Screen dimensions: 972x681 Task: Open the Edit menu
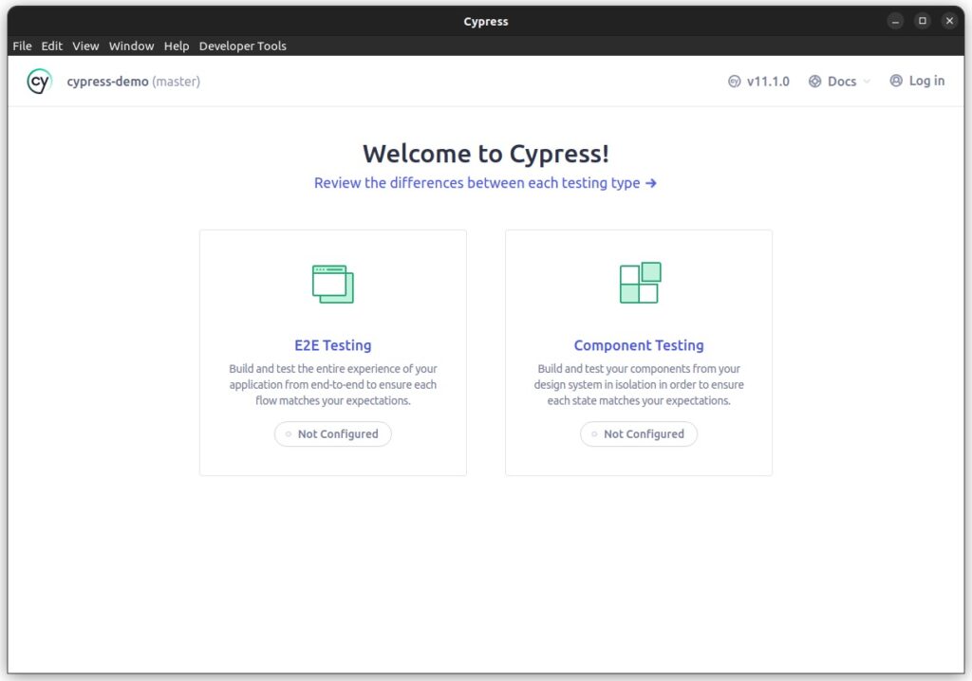coord(52,46)
